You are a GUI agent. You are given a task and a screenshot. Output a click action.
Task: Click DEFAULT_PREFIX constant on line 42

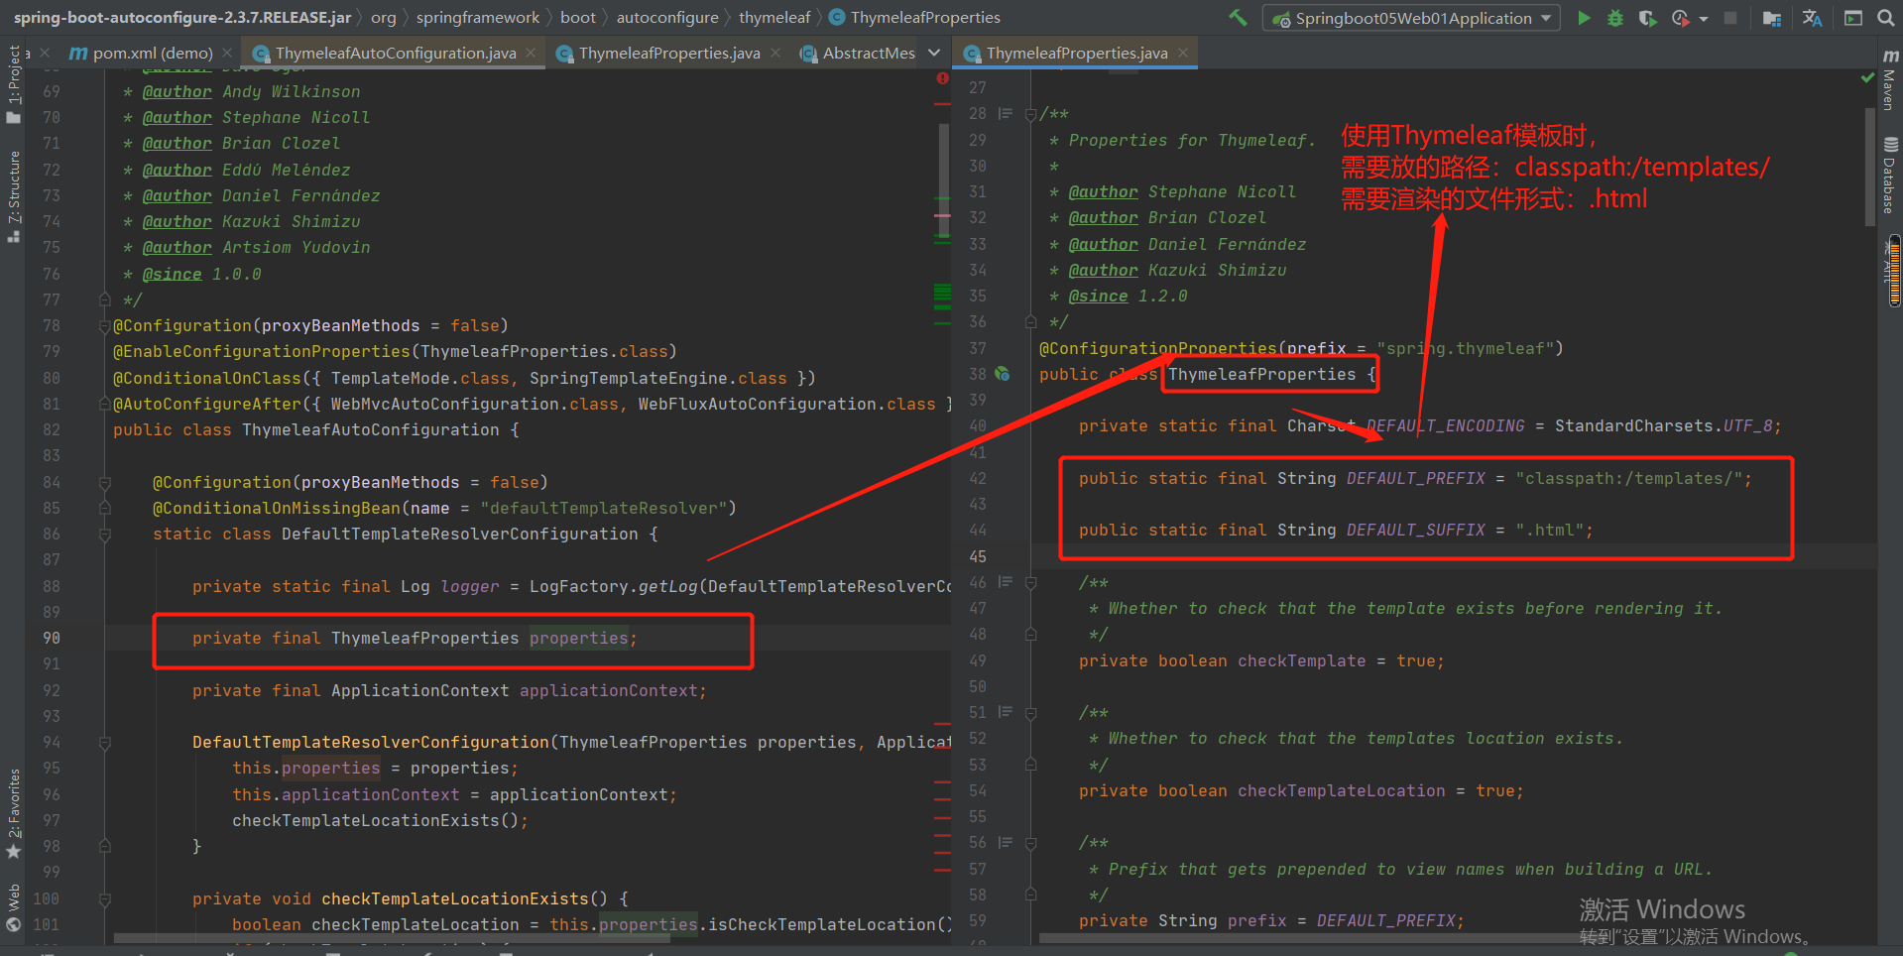point(1415,478)
